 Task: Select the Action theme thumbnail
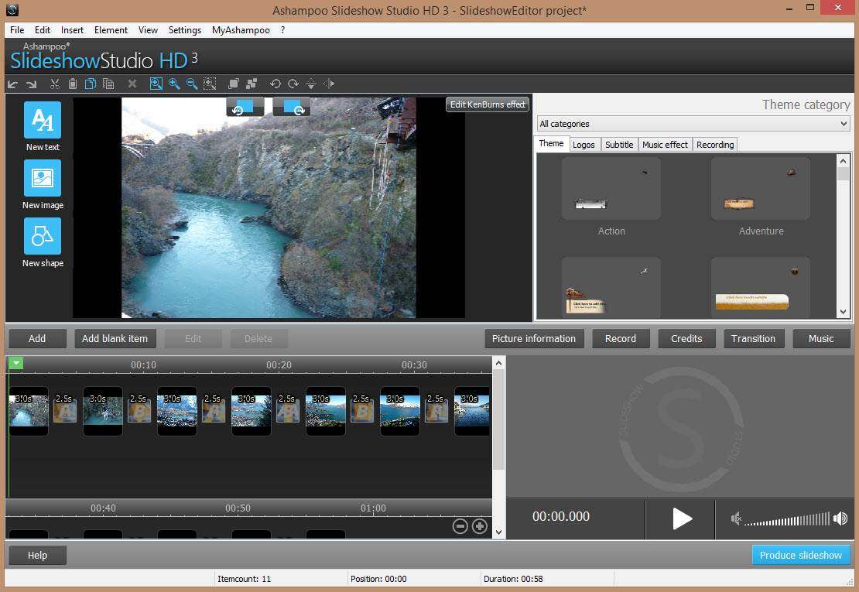(x=611, y=189)
